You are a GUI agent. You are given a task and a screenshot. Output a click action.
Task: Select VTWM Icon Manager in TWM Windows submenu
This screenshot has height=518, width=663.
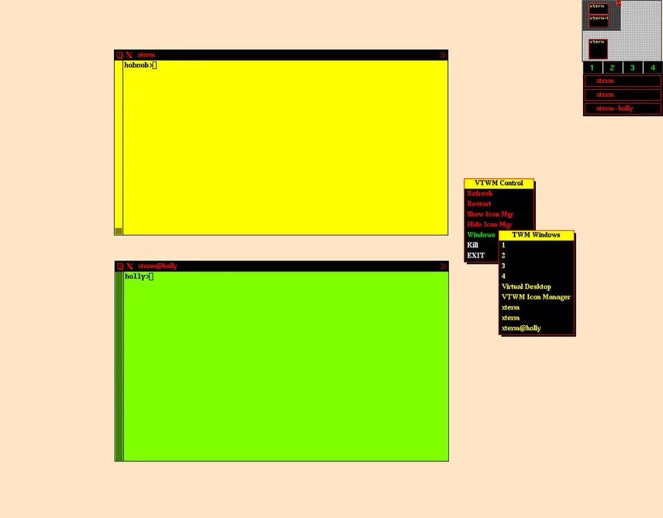[536, 297]
